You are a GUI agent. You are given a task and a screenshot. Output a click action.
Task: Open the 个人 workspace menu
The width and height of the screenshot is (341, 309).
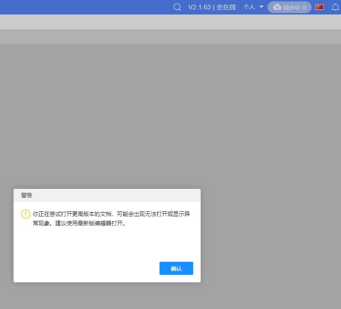pyautogui.click(x=249, y=7)
